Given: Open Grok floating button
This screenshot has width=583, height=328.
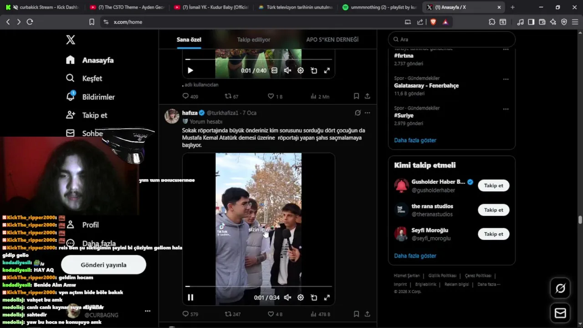Looking at the screenshot, I should 560,288.
